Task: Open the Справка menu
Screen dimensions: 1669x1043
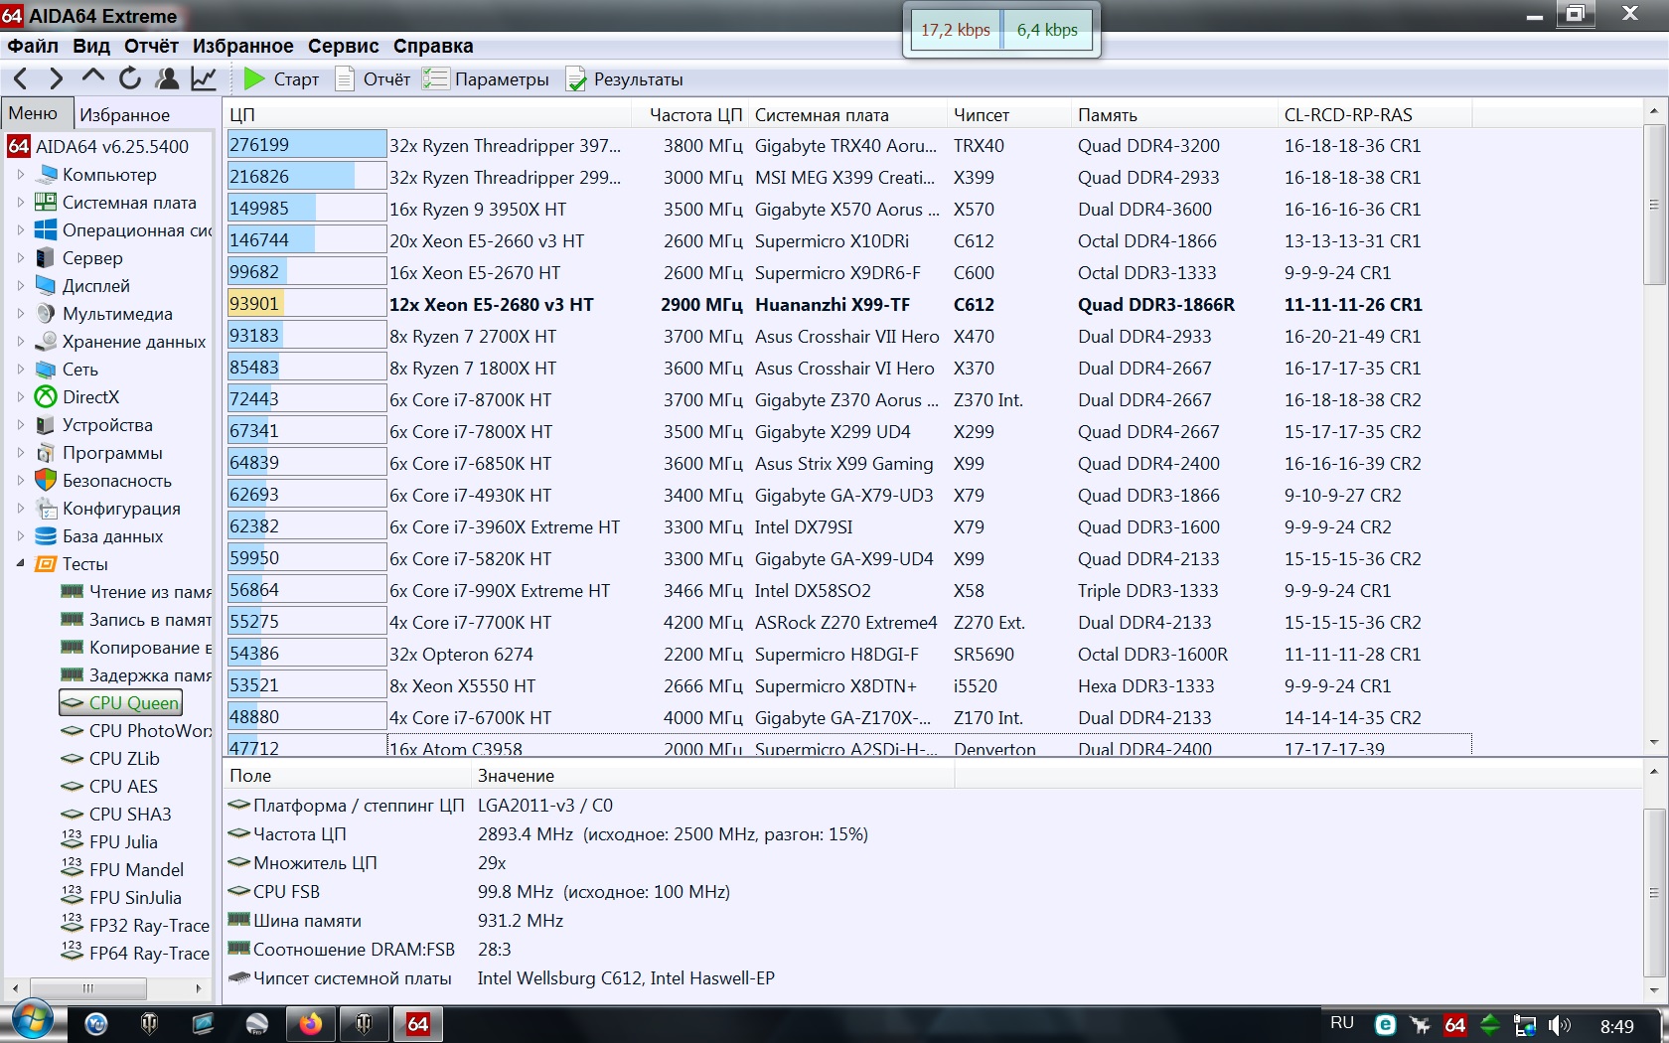Action: pos(433,46)
